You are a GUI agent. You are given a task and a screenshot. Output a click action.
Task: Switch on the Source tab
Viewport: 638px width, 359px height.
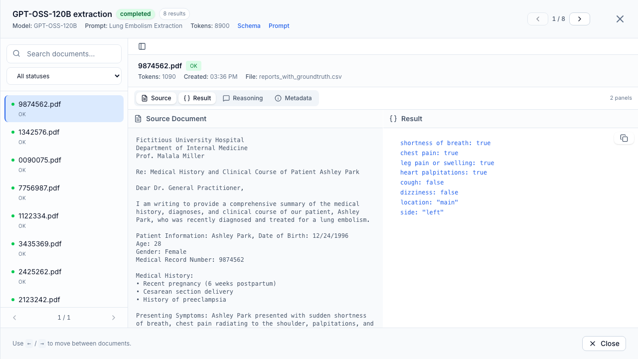157,98
